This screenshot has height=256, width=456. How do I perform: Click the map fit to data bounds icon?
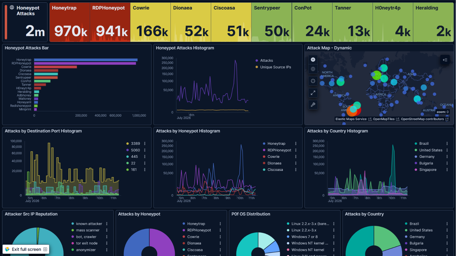tap(313, 81)
